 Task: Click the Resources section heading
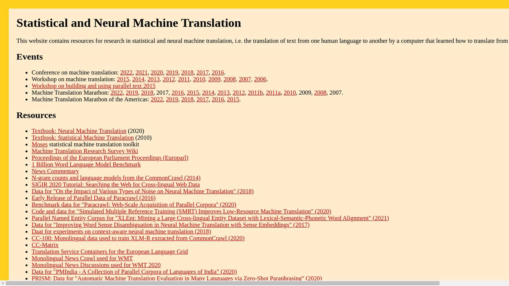tap(36, 115)
